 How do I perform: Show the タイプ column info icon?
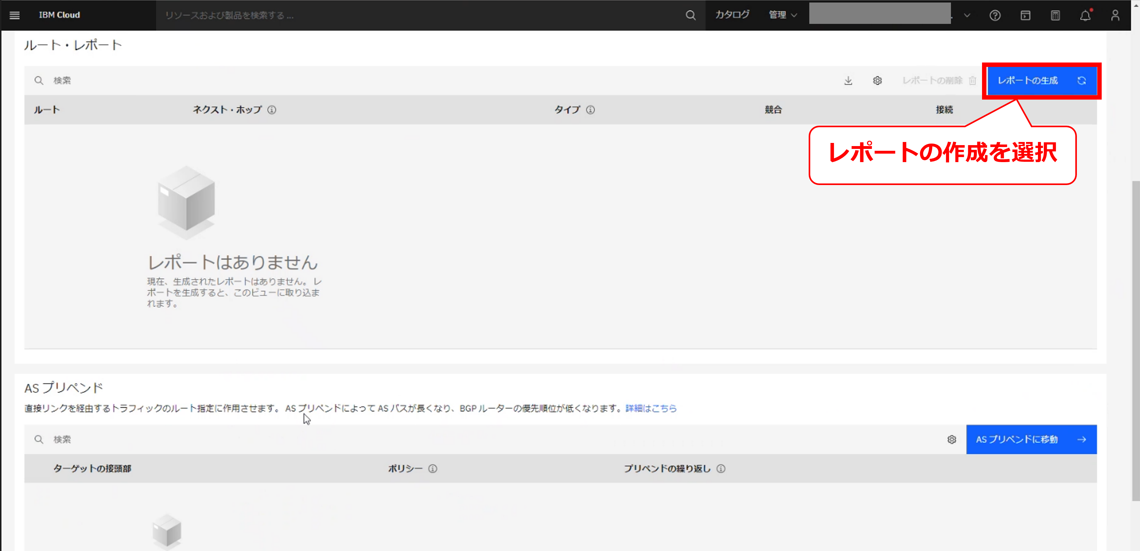(x=590, y=110)
